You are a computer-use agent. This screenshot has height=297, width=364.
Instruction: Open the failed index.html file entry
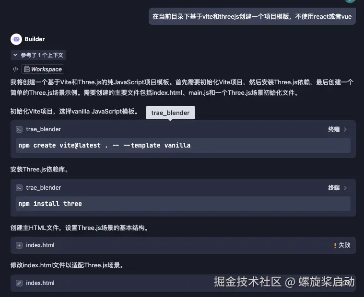coord(183,245)
